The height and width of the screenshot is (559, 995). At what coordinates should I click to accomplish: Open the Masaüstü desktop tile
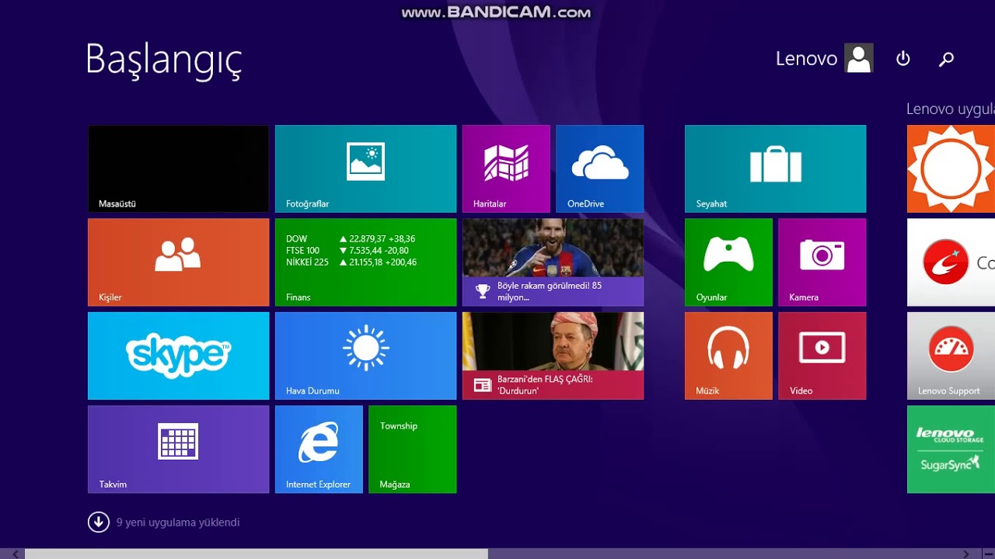(x=178, y=168)
